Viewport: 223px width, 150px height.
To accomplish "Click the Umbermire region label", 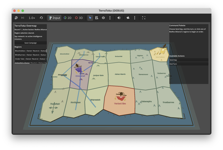I will [161, 73].
